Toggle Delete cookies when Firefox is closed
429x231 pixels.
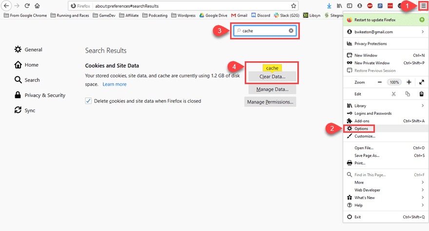click(x=88, y=101)
